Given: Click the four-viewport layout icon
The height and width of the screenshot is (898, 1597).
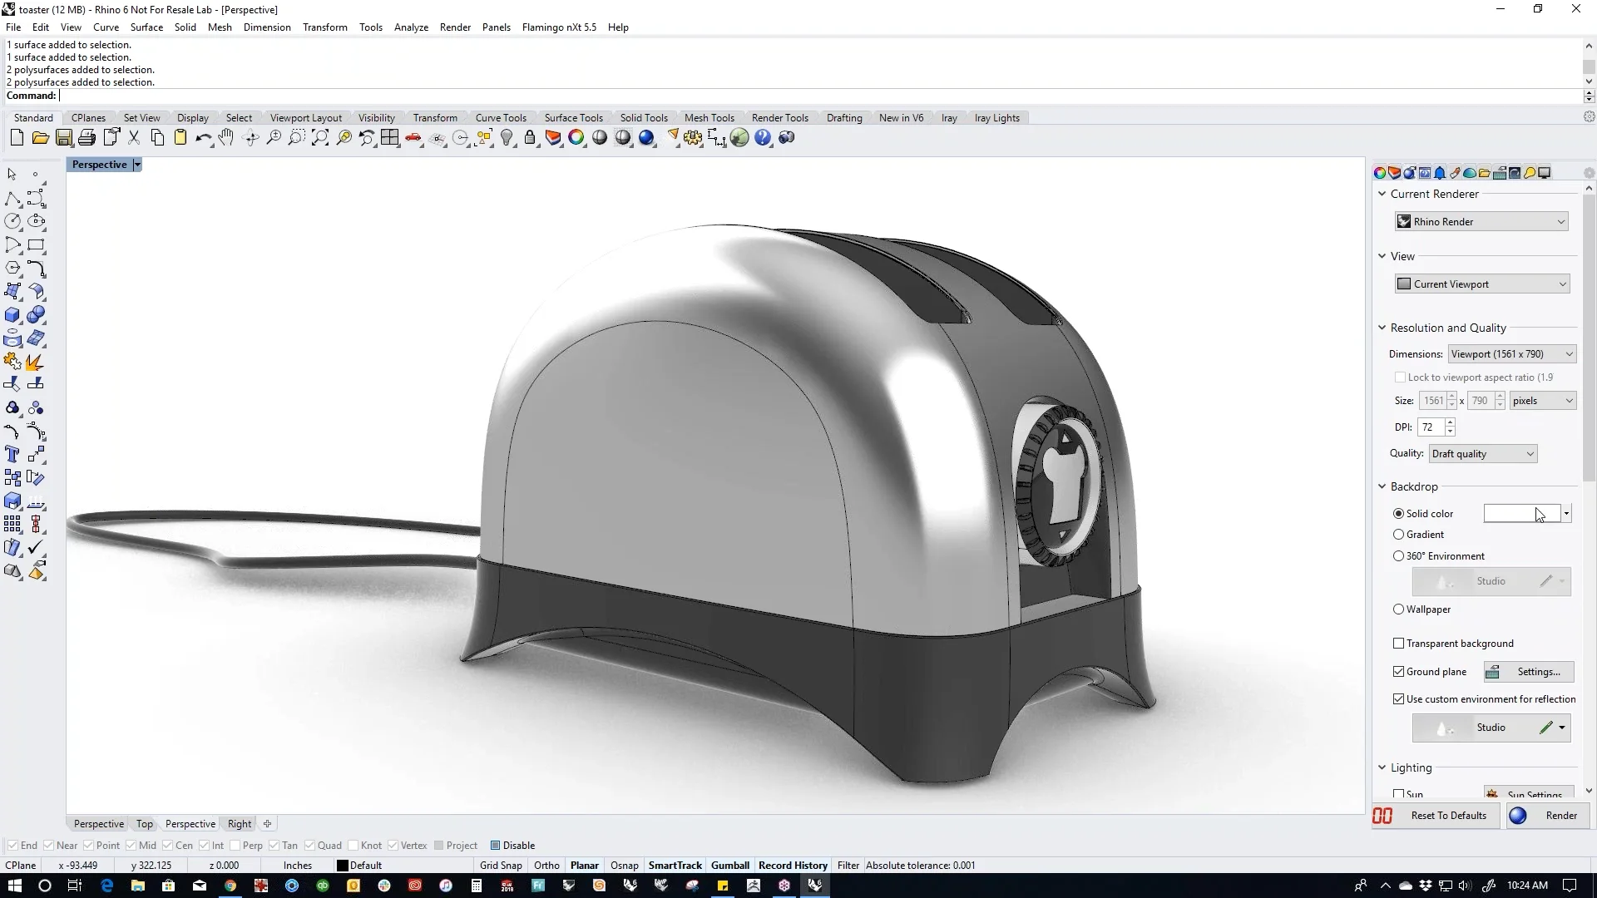Looking at the screenshot, I should click(x=390, y=138).
